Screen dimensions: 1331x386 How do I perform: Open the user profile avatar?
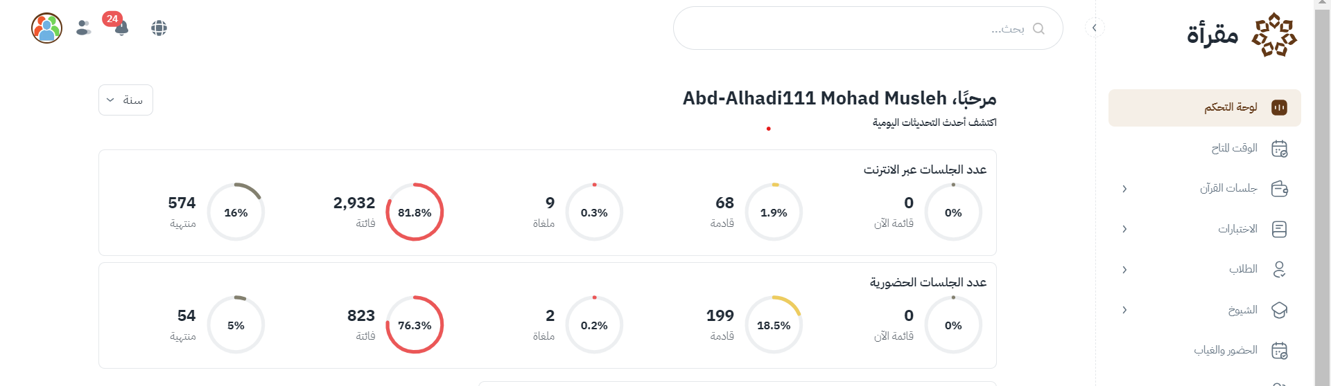point(46,28)
